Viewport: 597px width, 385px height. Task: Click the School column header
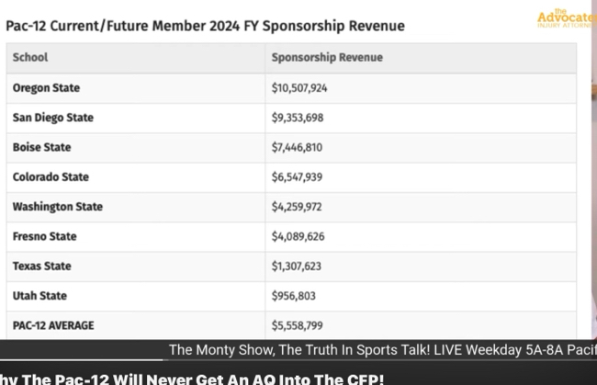coord(30,58)
